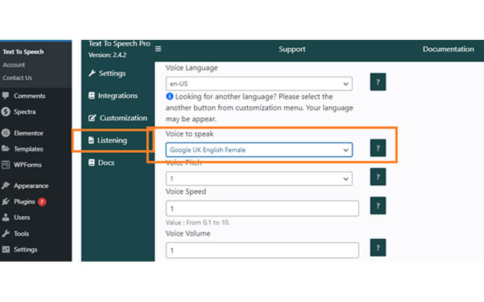Screen dimensions: 484x302
Task: Toggle the hamburger menu icon
Action: [158, 49]
